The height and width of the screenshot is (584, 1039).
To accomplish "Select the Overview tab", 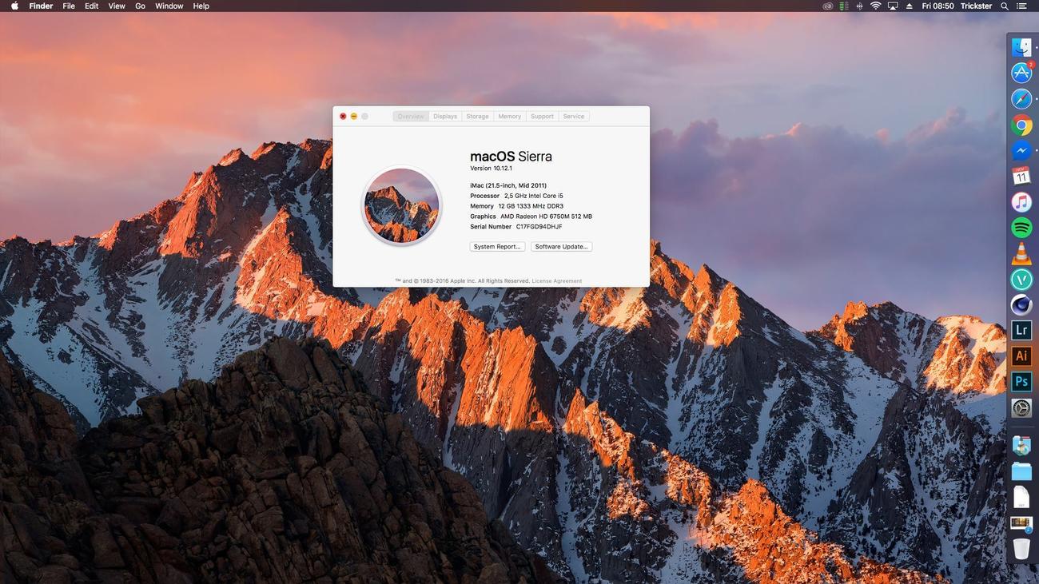I will pyautogui.click(x=411, y=117).
